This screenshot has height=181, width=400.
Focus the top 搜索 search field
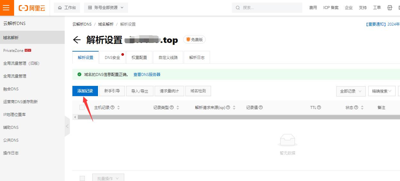(267, 8)
